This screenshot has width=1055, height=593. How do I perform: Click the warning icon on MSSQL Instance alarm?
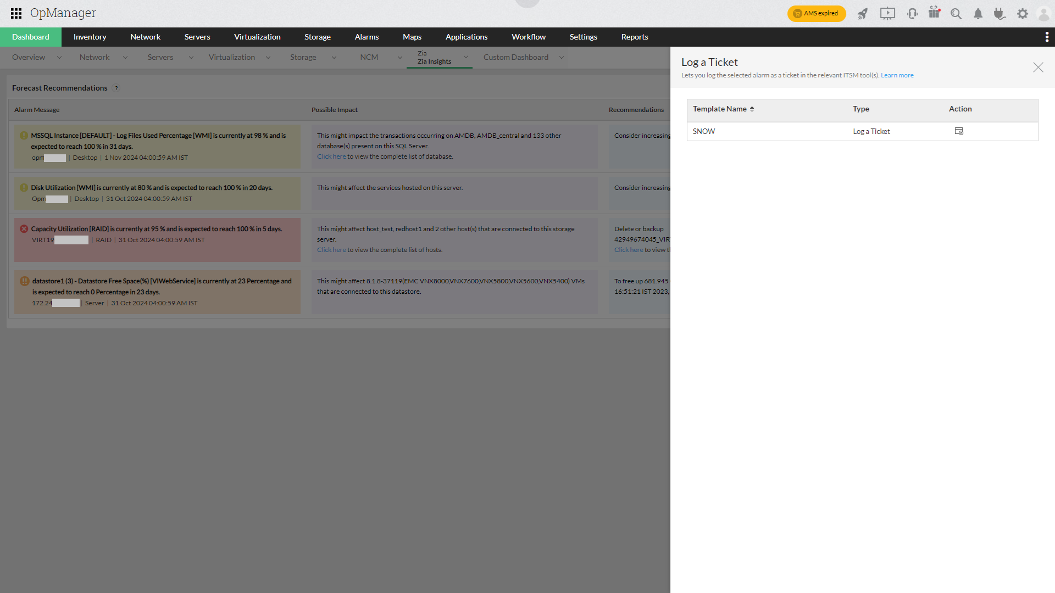24,135
